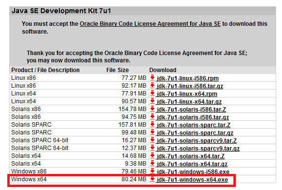
Task: Download jdk-7u1-linux-x64.tar.gz file link
Action: [x=189, y=102]
